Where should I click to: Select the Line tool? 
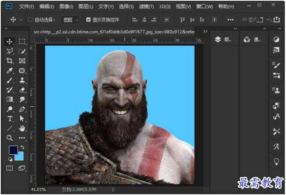click(9, 128)
